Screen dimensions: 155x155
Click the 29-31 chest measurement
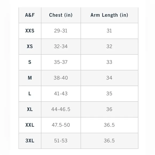pos(61,31)
